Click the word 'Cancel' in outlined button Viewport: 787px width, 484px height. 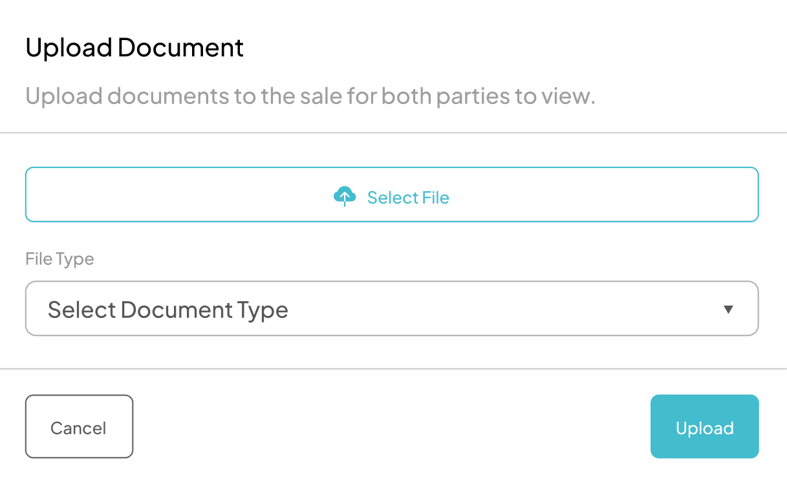click(x=79, y=428)
